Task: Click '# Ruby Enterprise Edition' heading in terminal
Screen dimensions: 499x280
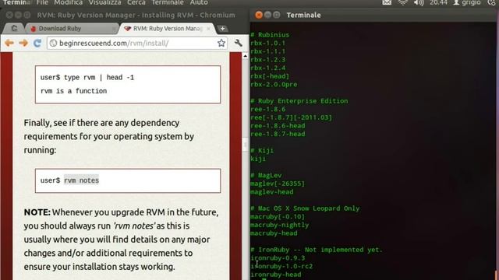Action: pyautogui.click(x=299, y=101)
